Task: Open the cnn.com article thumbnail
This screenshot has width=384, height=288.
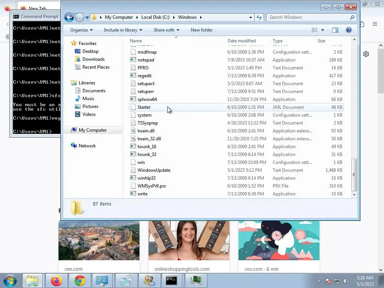Action: pyautogui.click(x=99, y=240)
